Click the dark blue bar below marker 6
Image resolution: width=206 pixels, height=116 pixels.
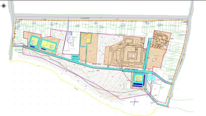(x=44, y=48)
